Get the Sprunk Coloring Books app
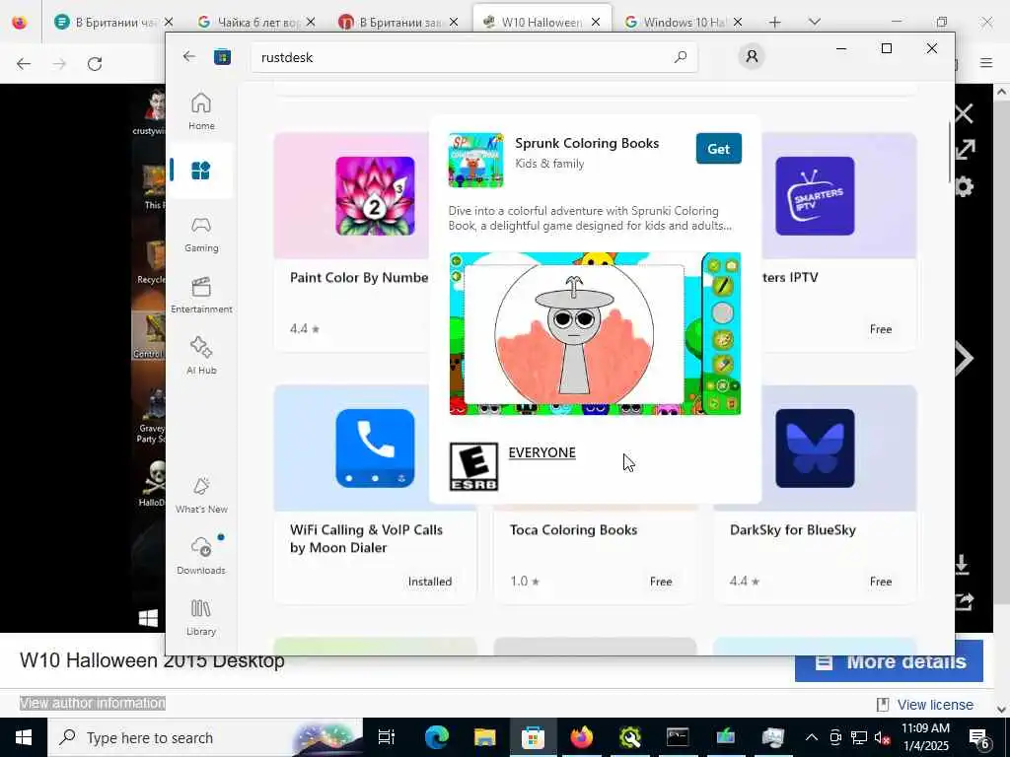1010x757 pixels. (718, 149)
